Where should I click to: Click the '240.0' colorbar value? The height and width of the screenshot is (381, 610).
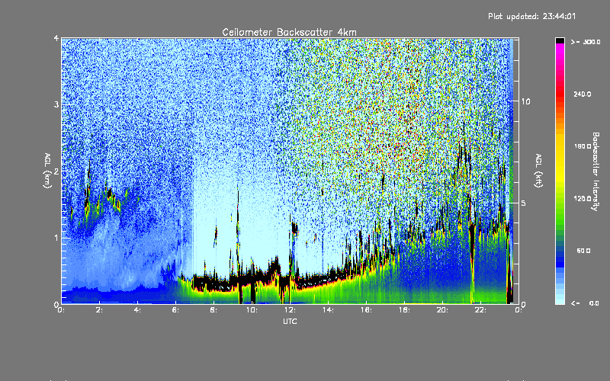[583, 94]
